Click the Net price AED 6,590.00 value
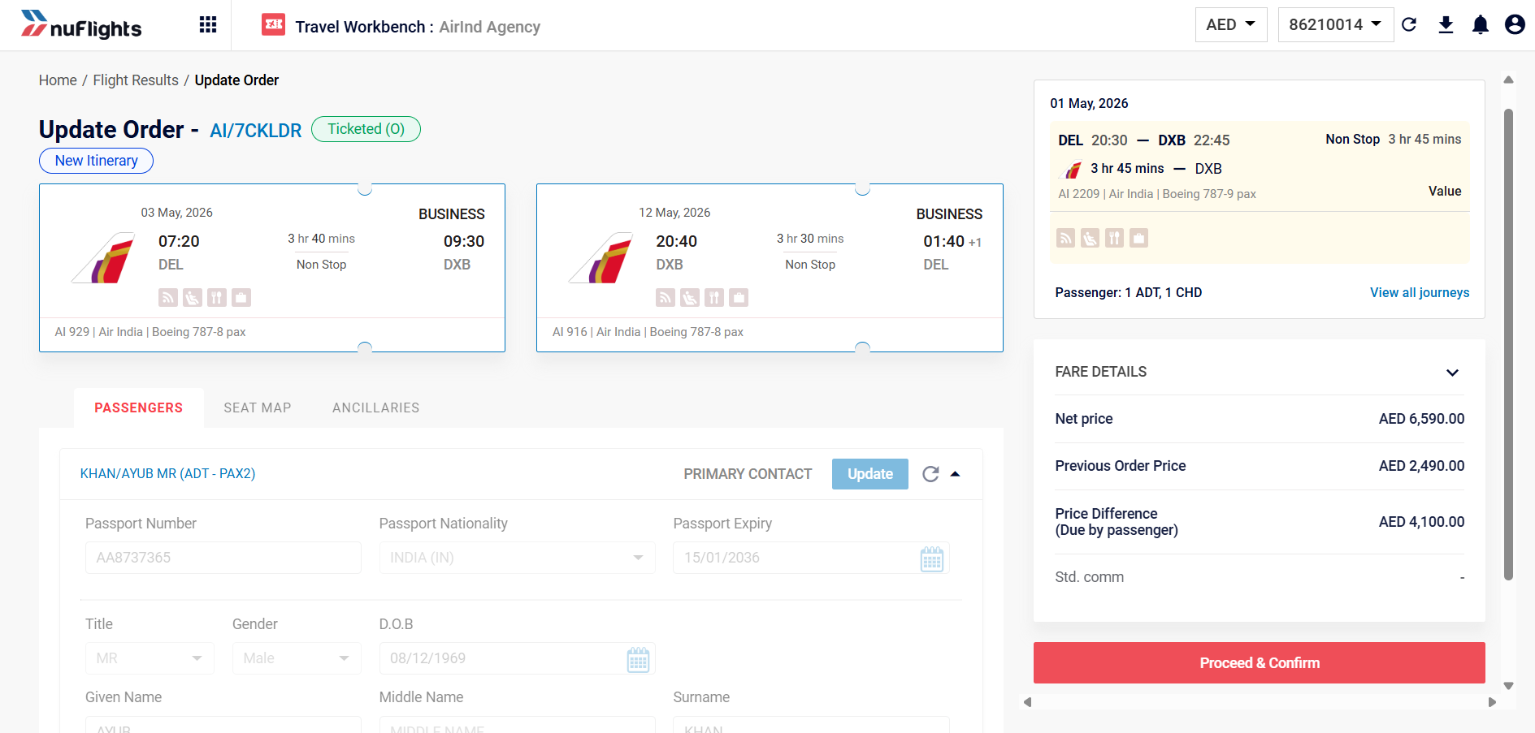Viewport: 1535px width, 733px height. (1421, 419)
